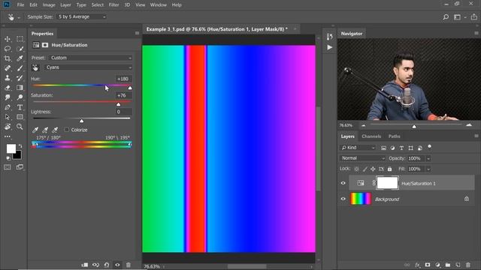Click the Saturation slider track

pos(81,102)
